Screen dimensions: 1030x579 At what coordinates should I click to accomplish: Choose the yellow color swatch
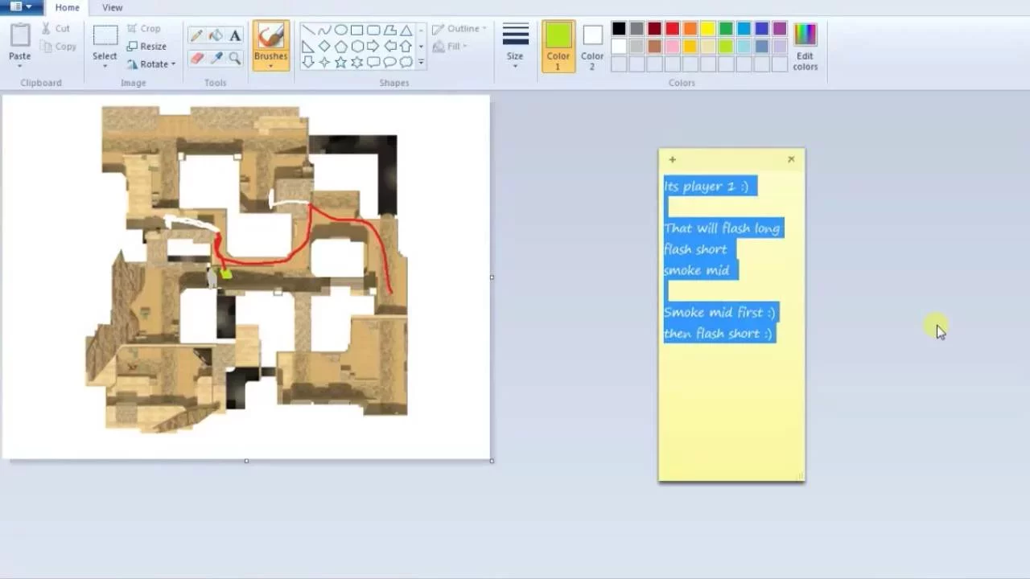(x=708, y=29)
